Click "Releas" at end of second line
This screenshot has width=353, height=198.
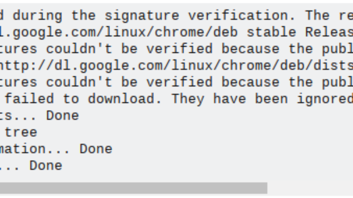329,32
